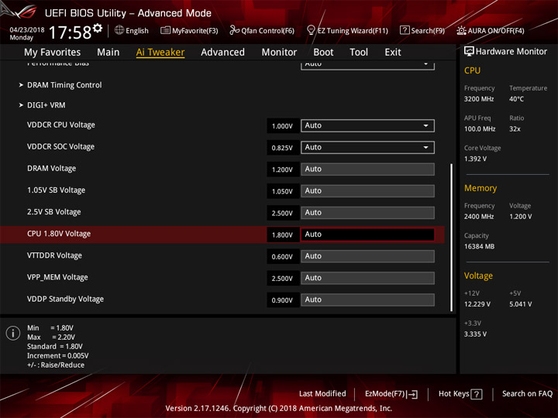
Task: Select 1.05V SB Voltage label
Action: [57, 190]
